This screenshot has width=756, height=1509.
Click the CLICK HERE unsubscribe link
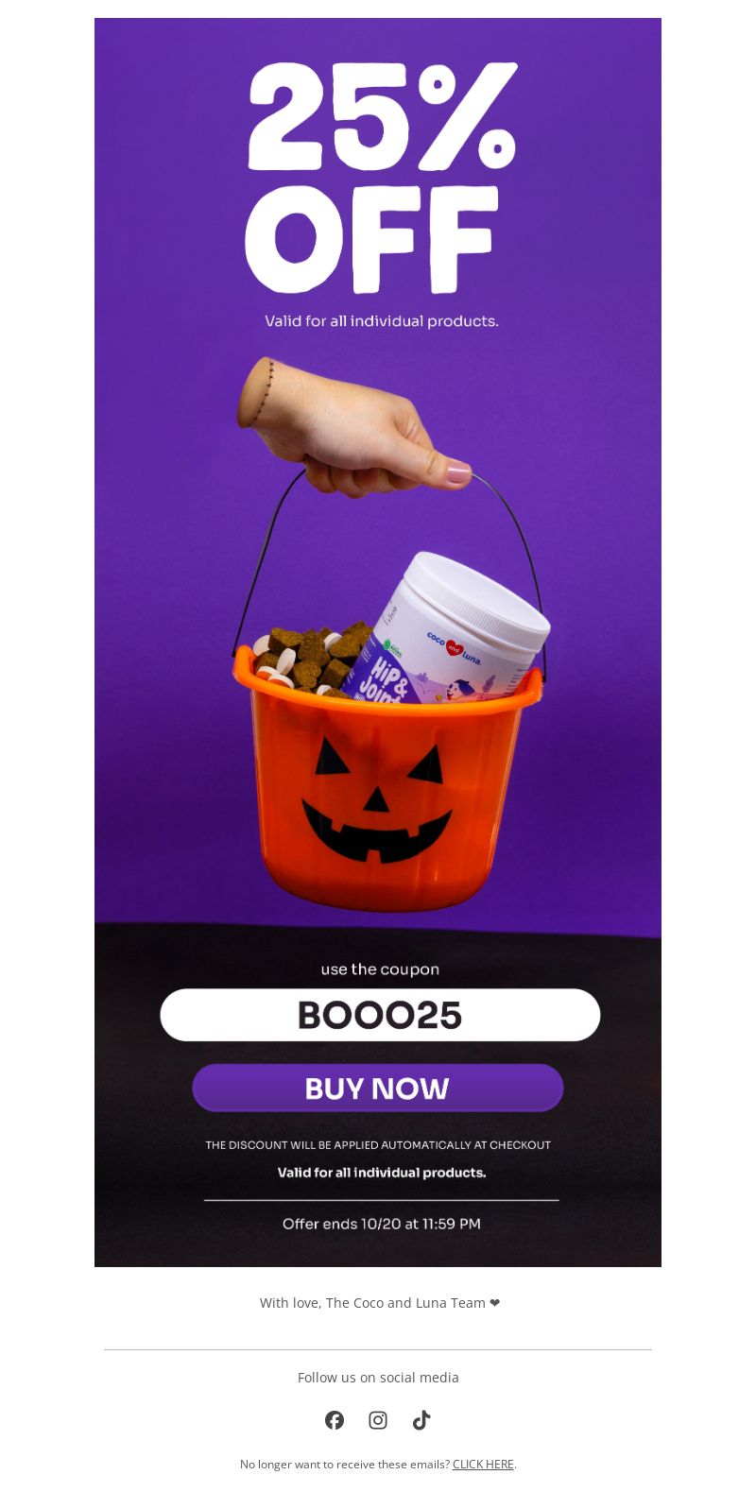(483, 1465)
